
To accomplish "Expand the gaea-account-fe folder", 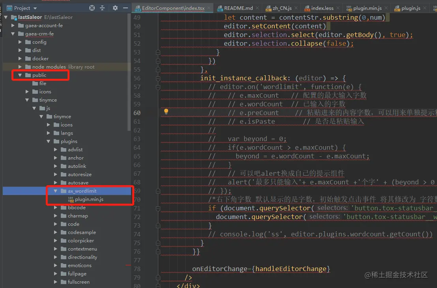I will pyautogui.click(x=13, y=26).
